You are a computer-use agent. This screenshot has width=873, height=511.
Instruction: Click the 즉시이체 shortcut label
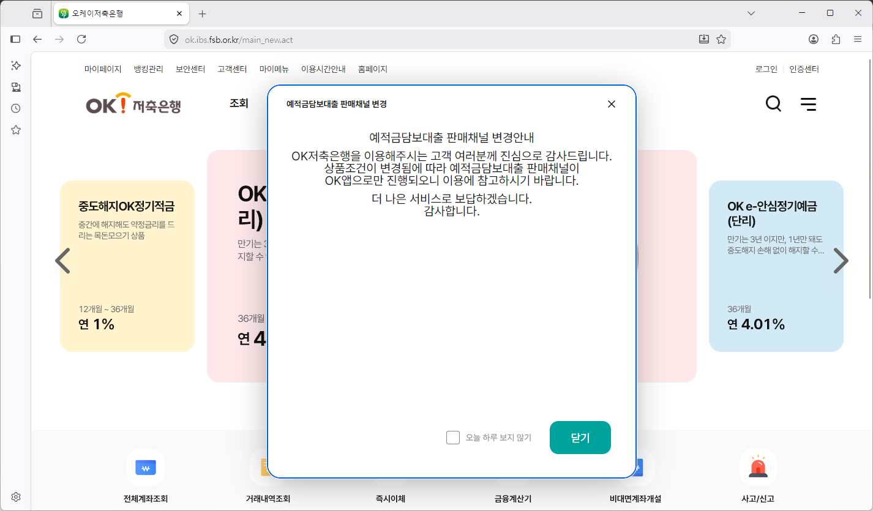pyautogui.click(x=390, y=499)
